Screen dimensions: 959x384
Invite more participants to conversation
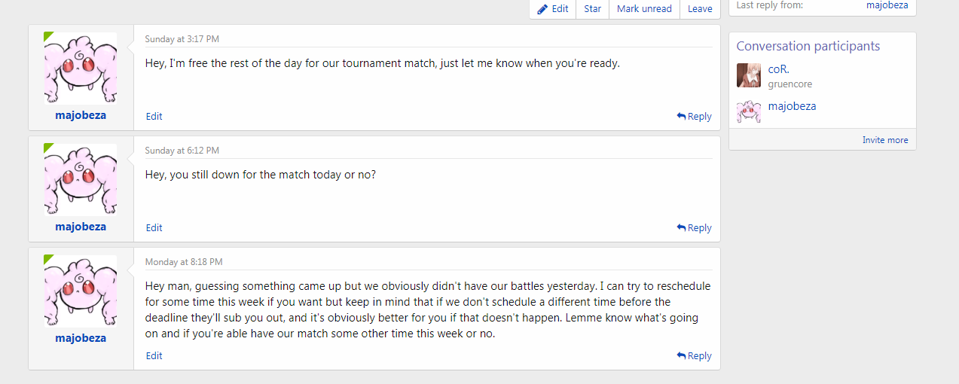pyautogui.click(x=885, y=140)
